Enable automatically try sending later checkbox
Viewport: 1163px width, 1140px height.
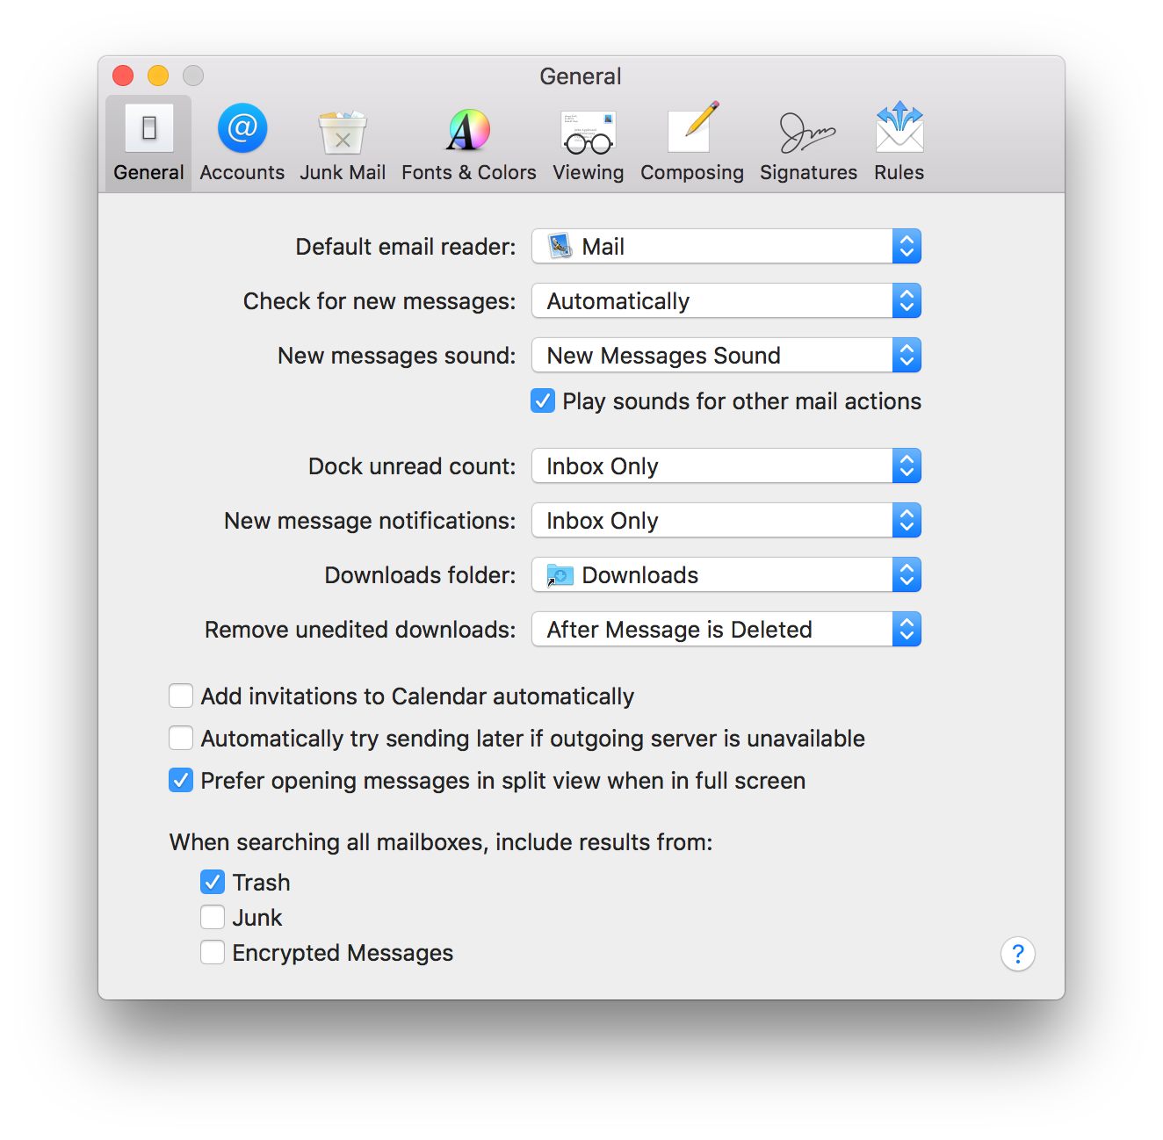click(x=181, y=739)
